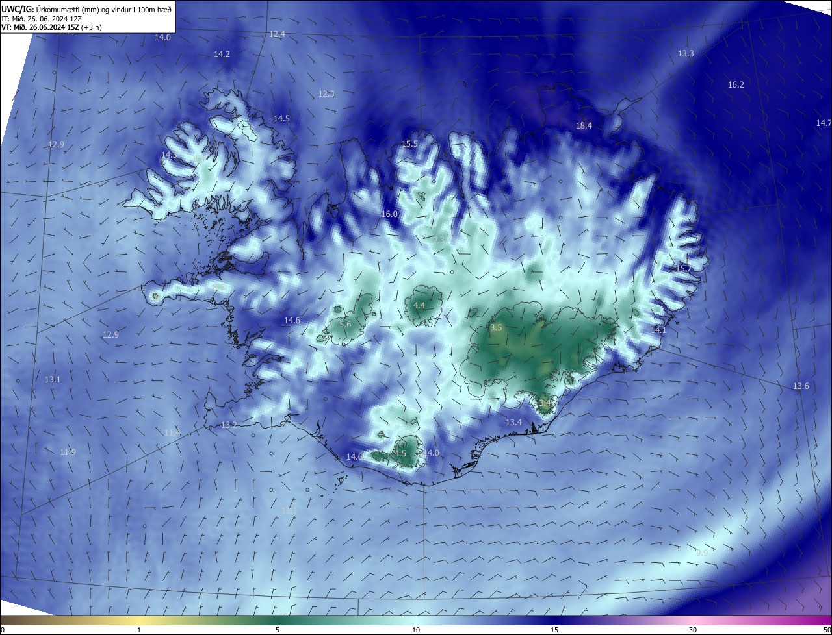The image size is (832, 635).
Task: Click the 14.7 value on the map
Action: 824,123
